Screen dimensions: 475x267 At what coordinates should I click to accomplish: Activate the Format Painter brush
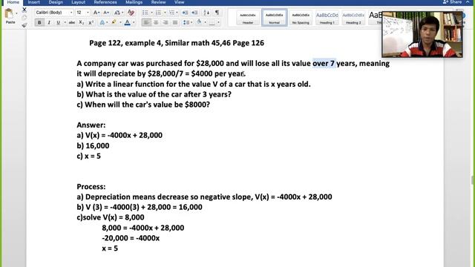pos(24,25)
